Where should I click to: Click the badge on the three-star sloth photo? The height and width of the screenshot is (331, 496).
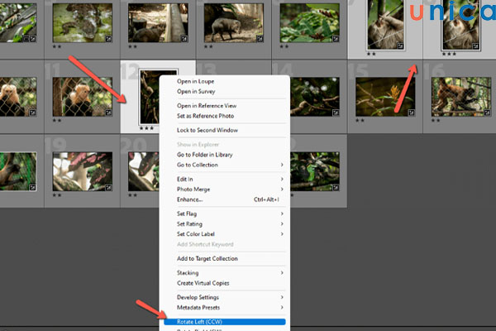coord(476,46)
